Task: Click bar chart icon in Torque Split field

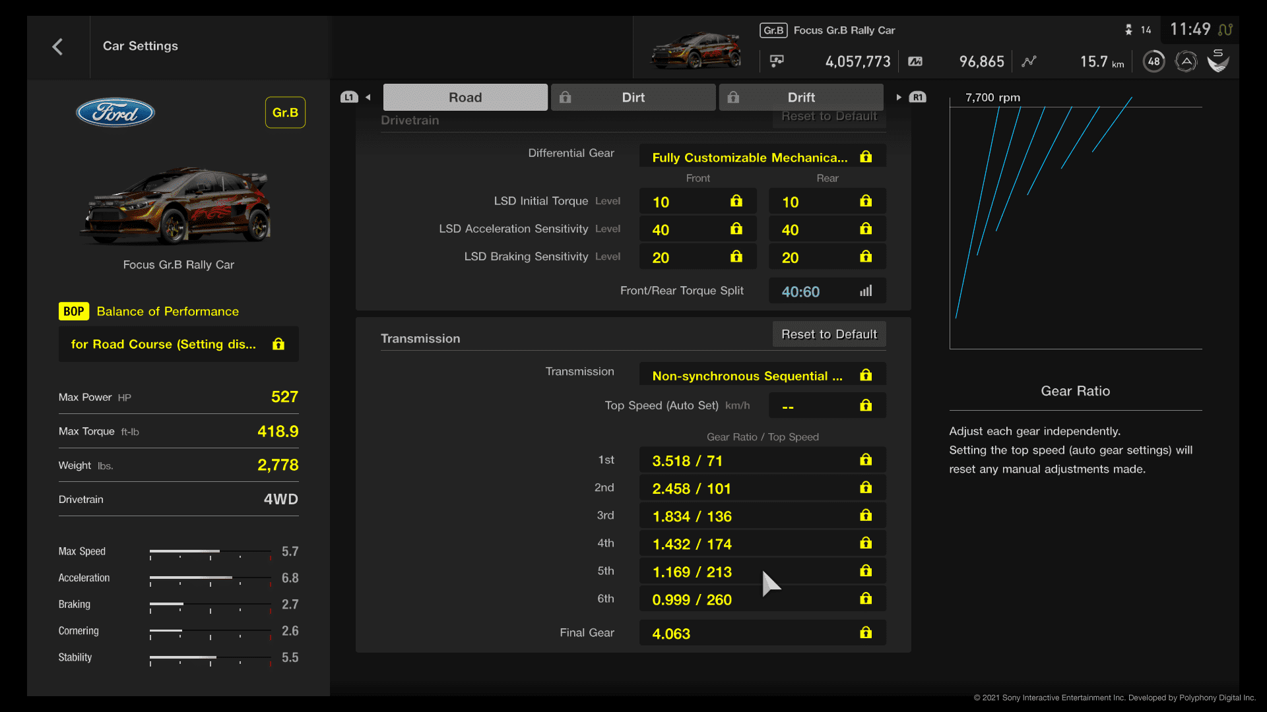Action: click(x=866, y=291)
